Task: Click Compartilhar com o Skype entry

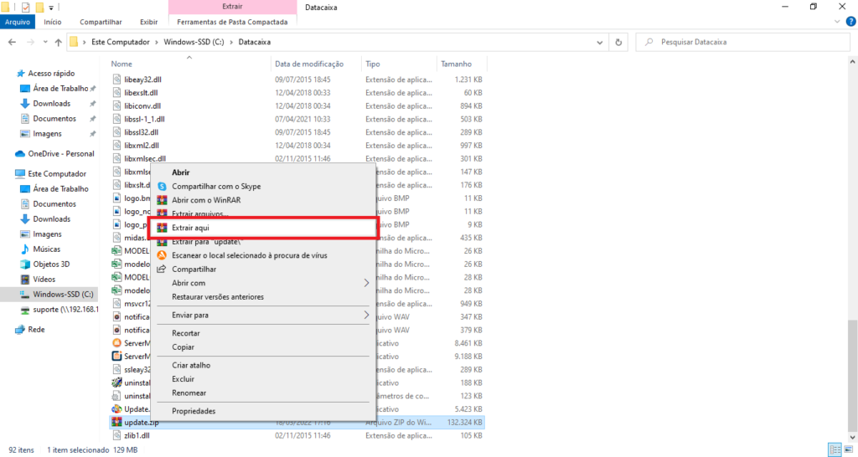Action: 216,187
